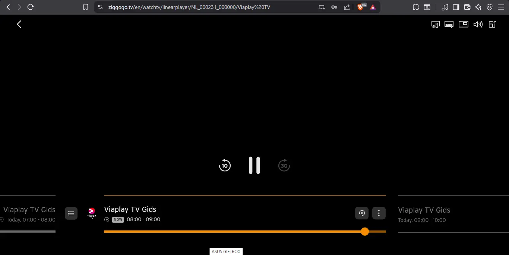509x255 pixels.
Task: Enter fullscreen player mode
Action: coord(492,25)
